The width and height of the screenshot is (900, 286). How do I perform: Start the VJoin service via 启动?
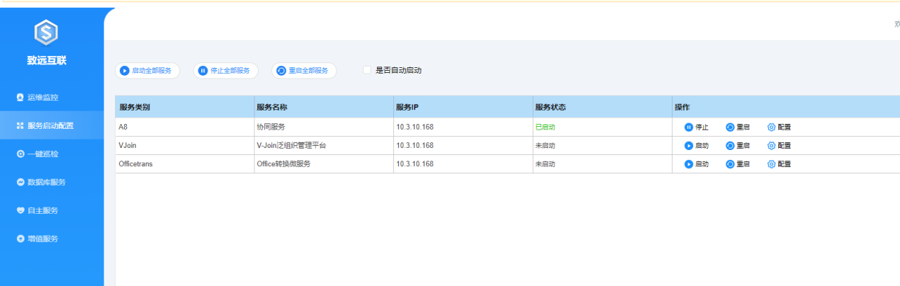tap(697, 146)
